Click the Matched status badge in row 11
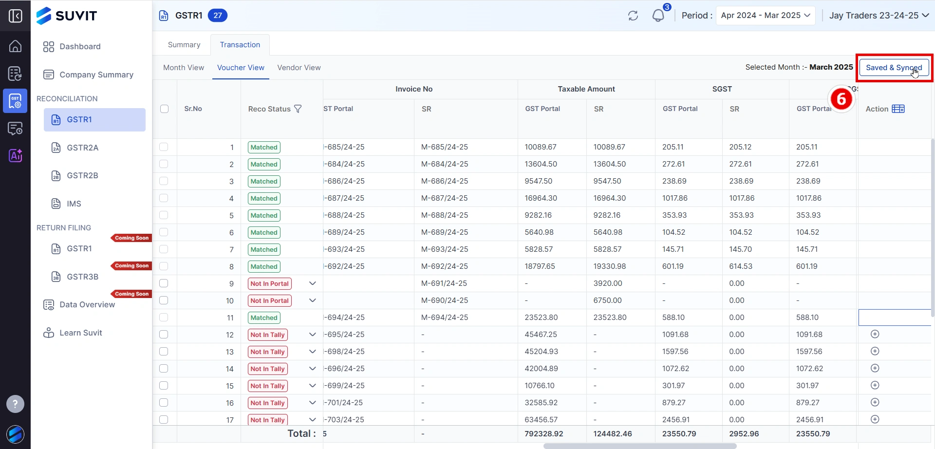 (x=264, y=318)
